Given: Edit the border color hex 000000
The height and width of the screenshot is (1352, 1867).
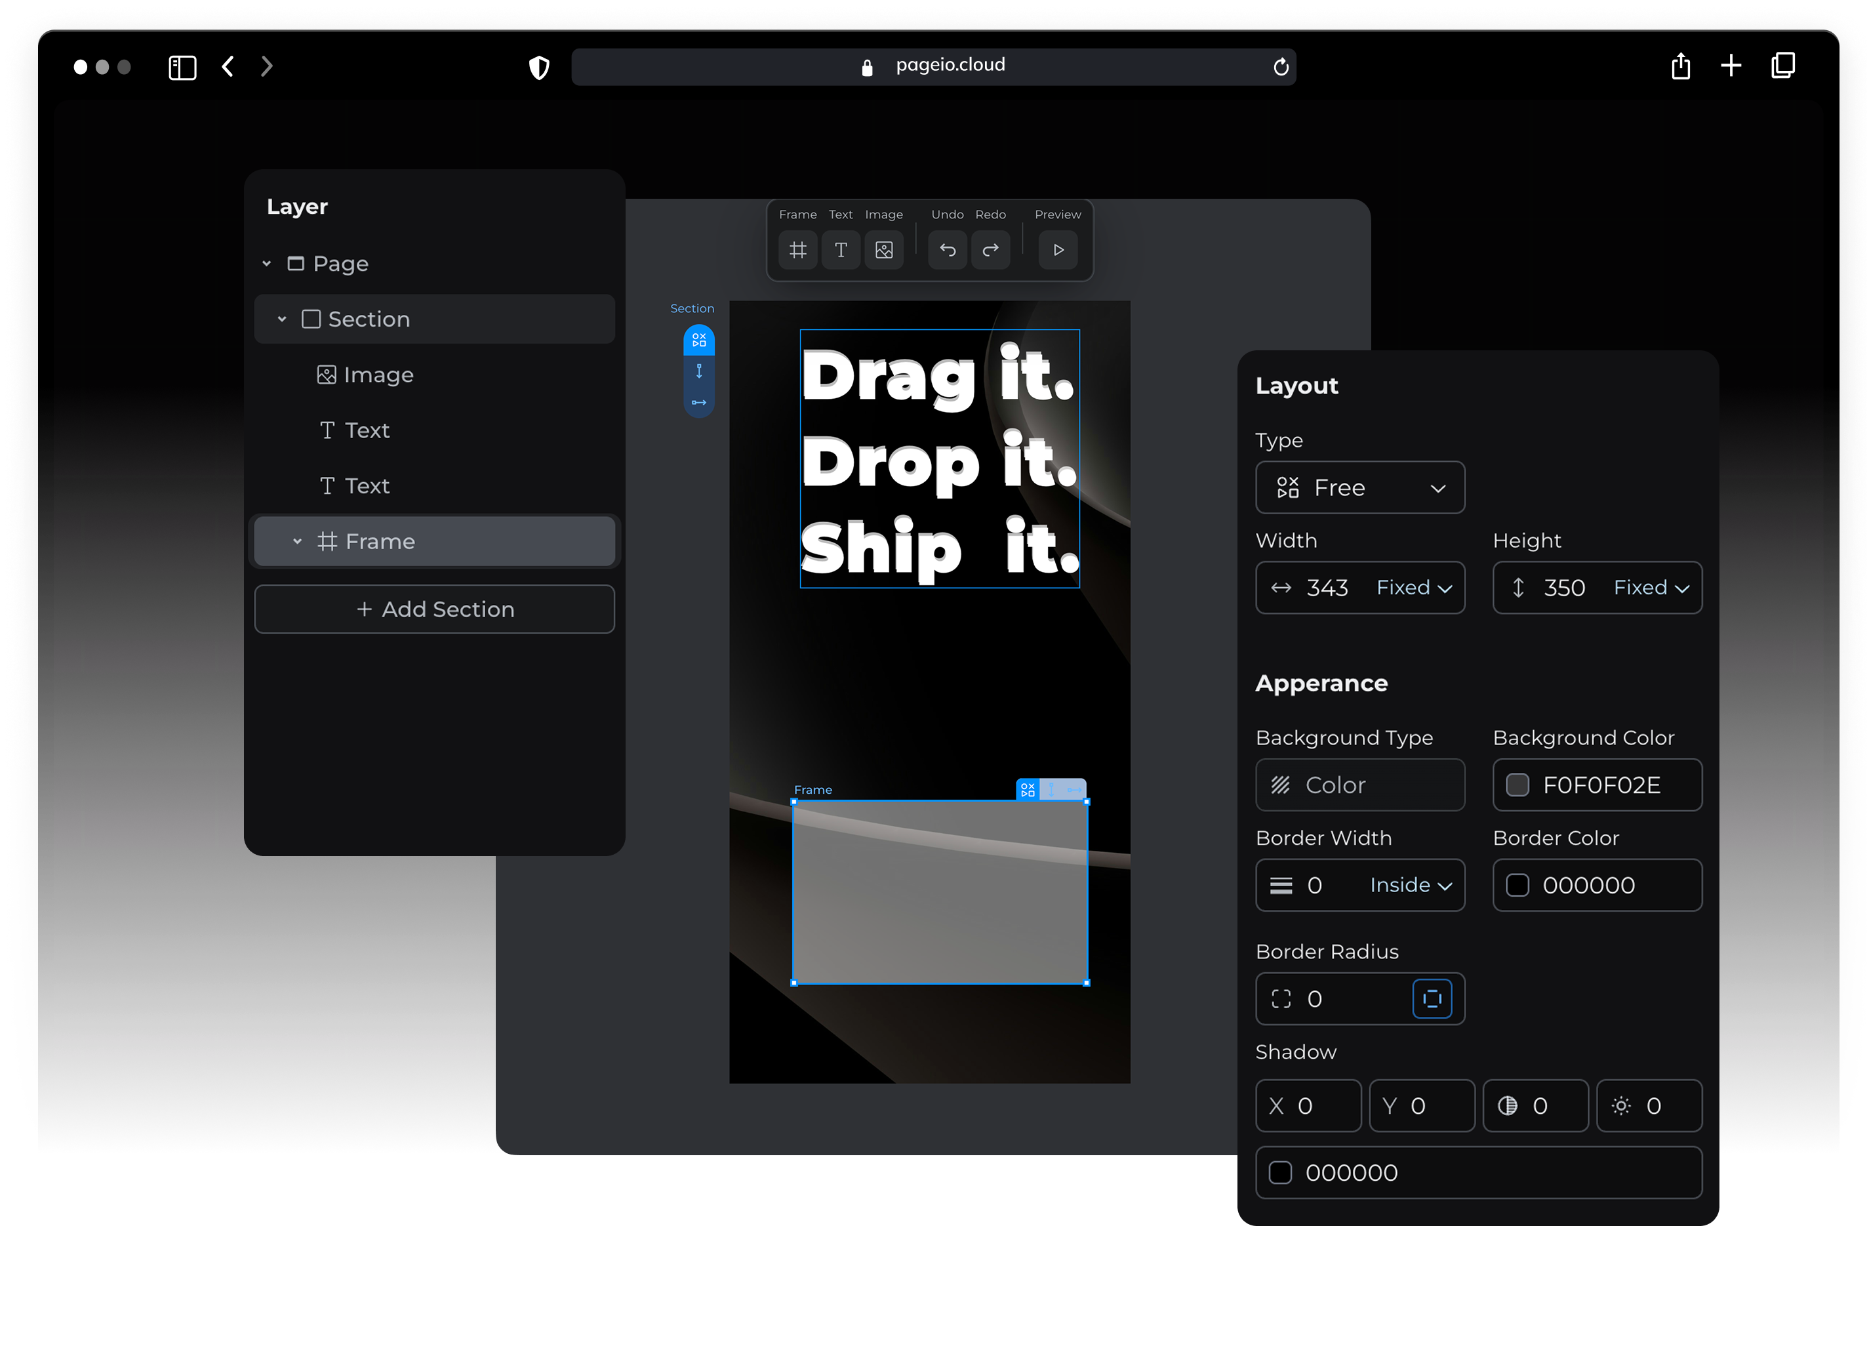Looking at the screenshot, I should coord(1589,885).
